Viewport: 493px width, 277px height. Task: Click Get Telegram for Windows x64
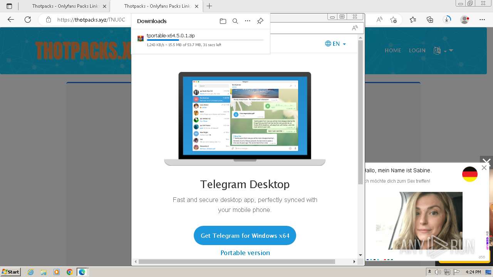tap(245, 235)
